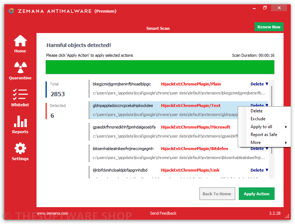Click the HijackExt:ChromePlugin/Bitdefen threat label
The width and height of the screenshot is (295, 224).
tap(194, 149)
